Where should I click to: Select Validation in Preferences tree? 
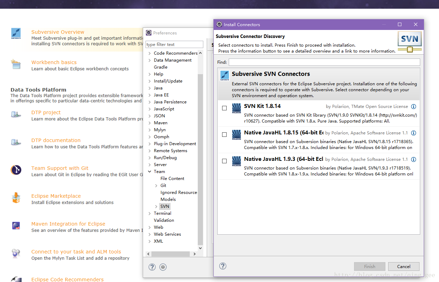point(164,220)
